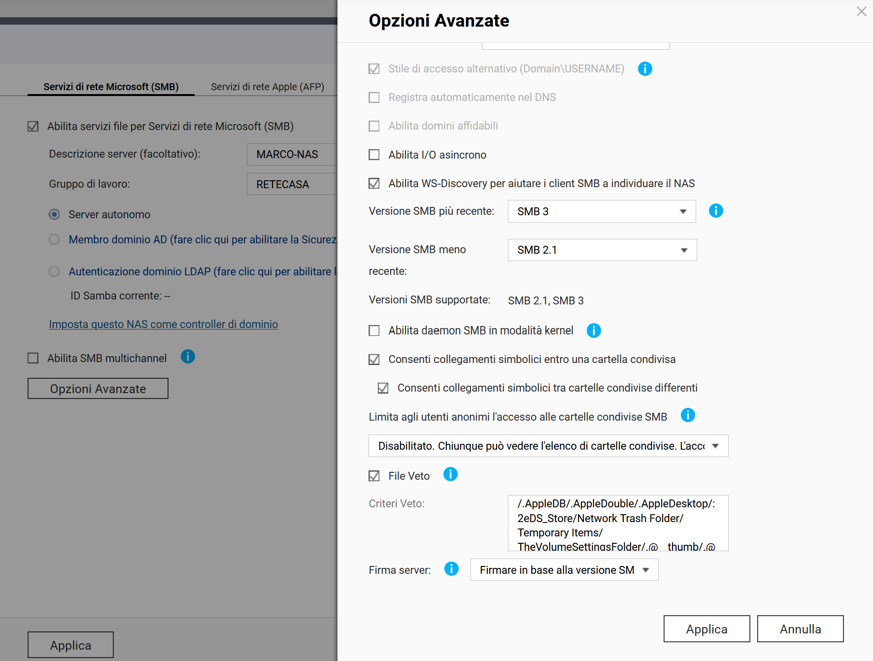
Task: Show File Veto info tooltip
Action: (x=450, y=474)
